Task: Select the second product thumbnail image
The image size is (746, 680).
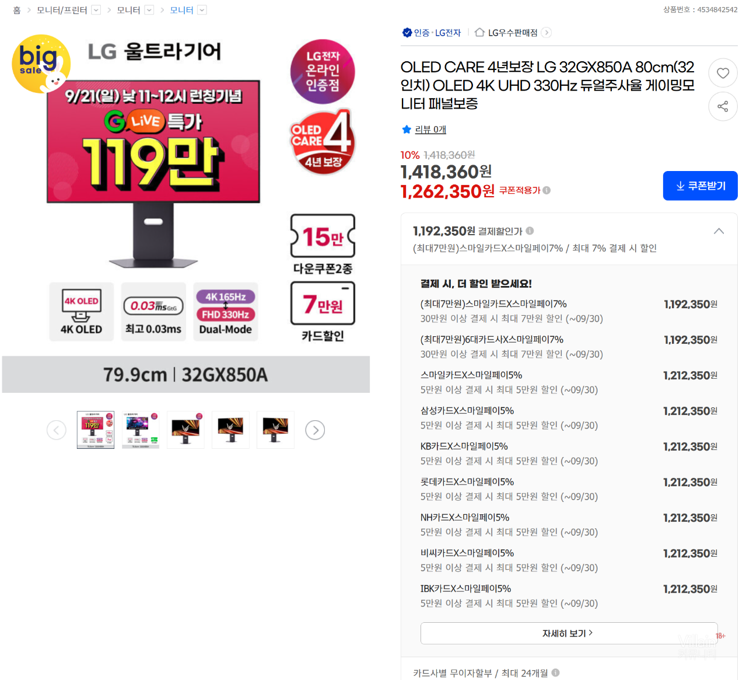Action: pyautogui.click(x=141, y=430)
